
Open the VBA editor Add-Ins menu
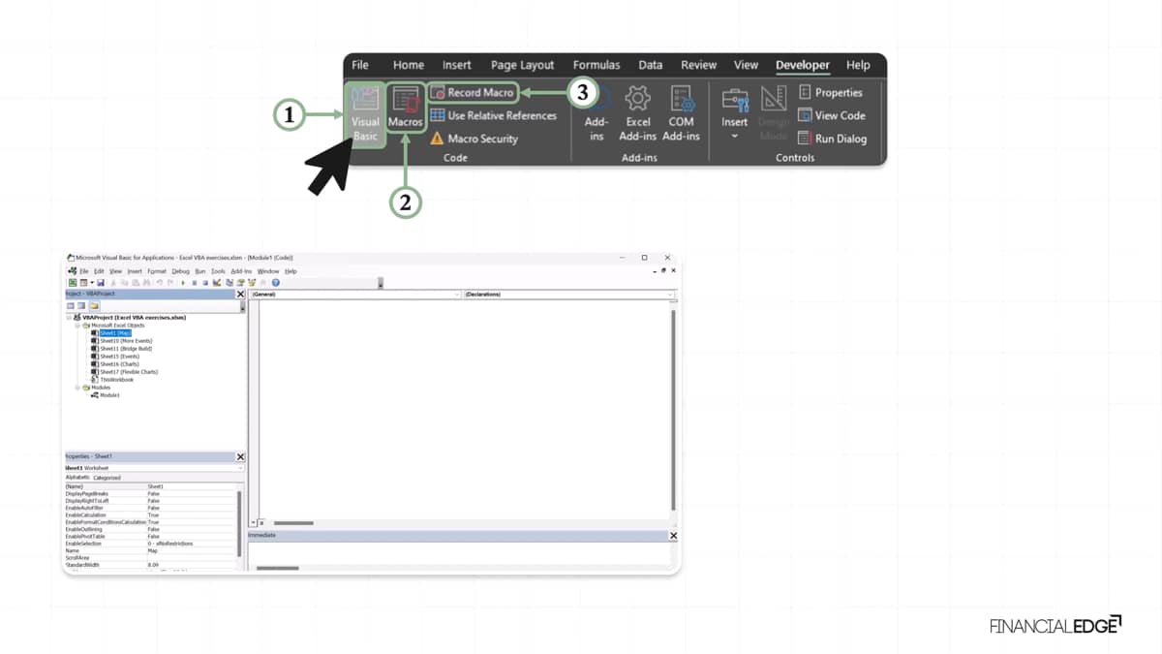point(241,271)
